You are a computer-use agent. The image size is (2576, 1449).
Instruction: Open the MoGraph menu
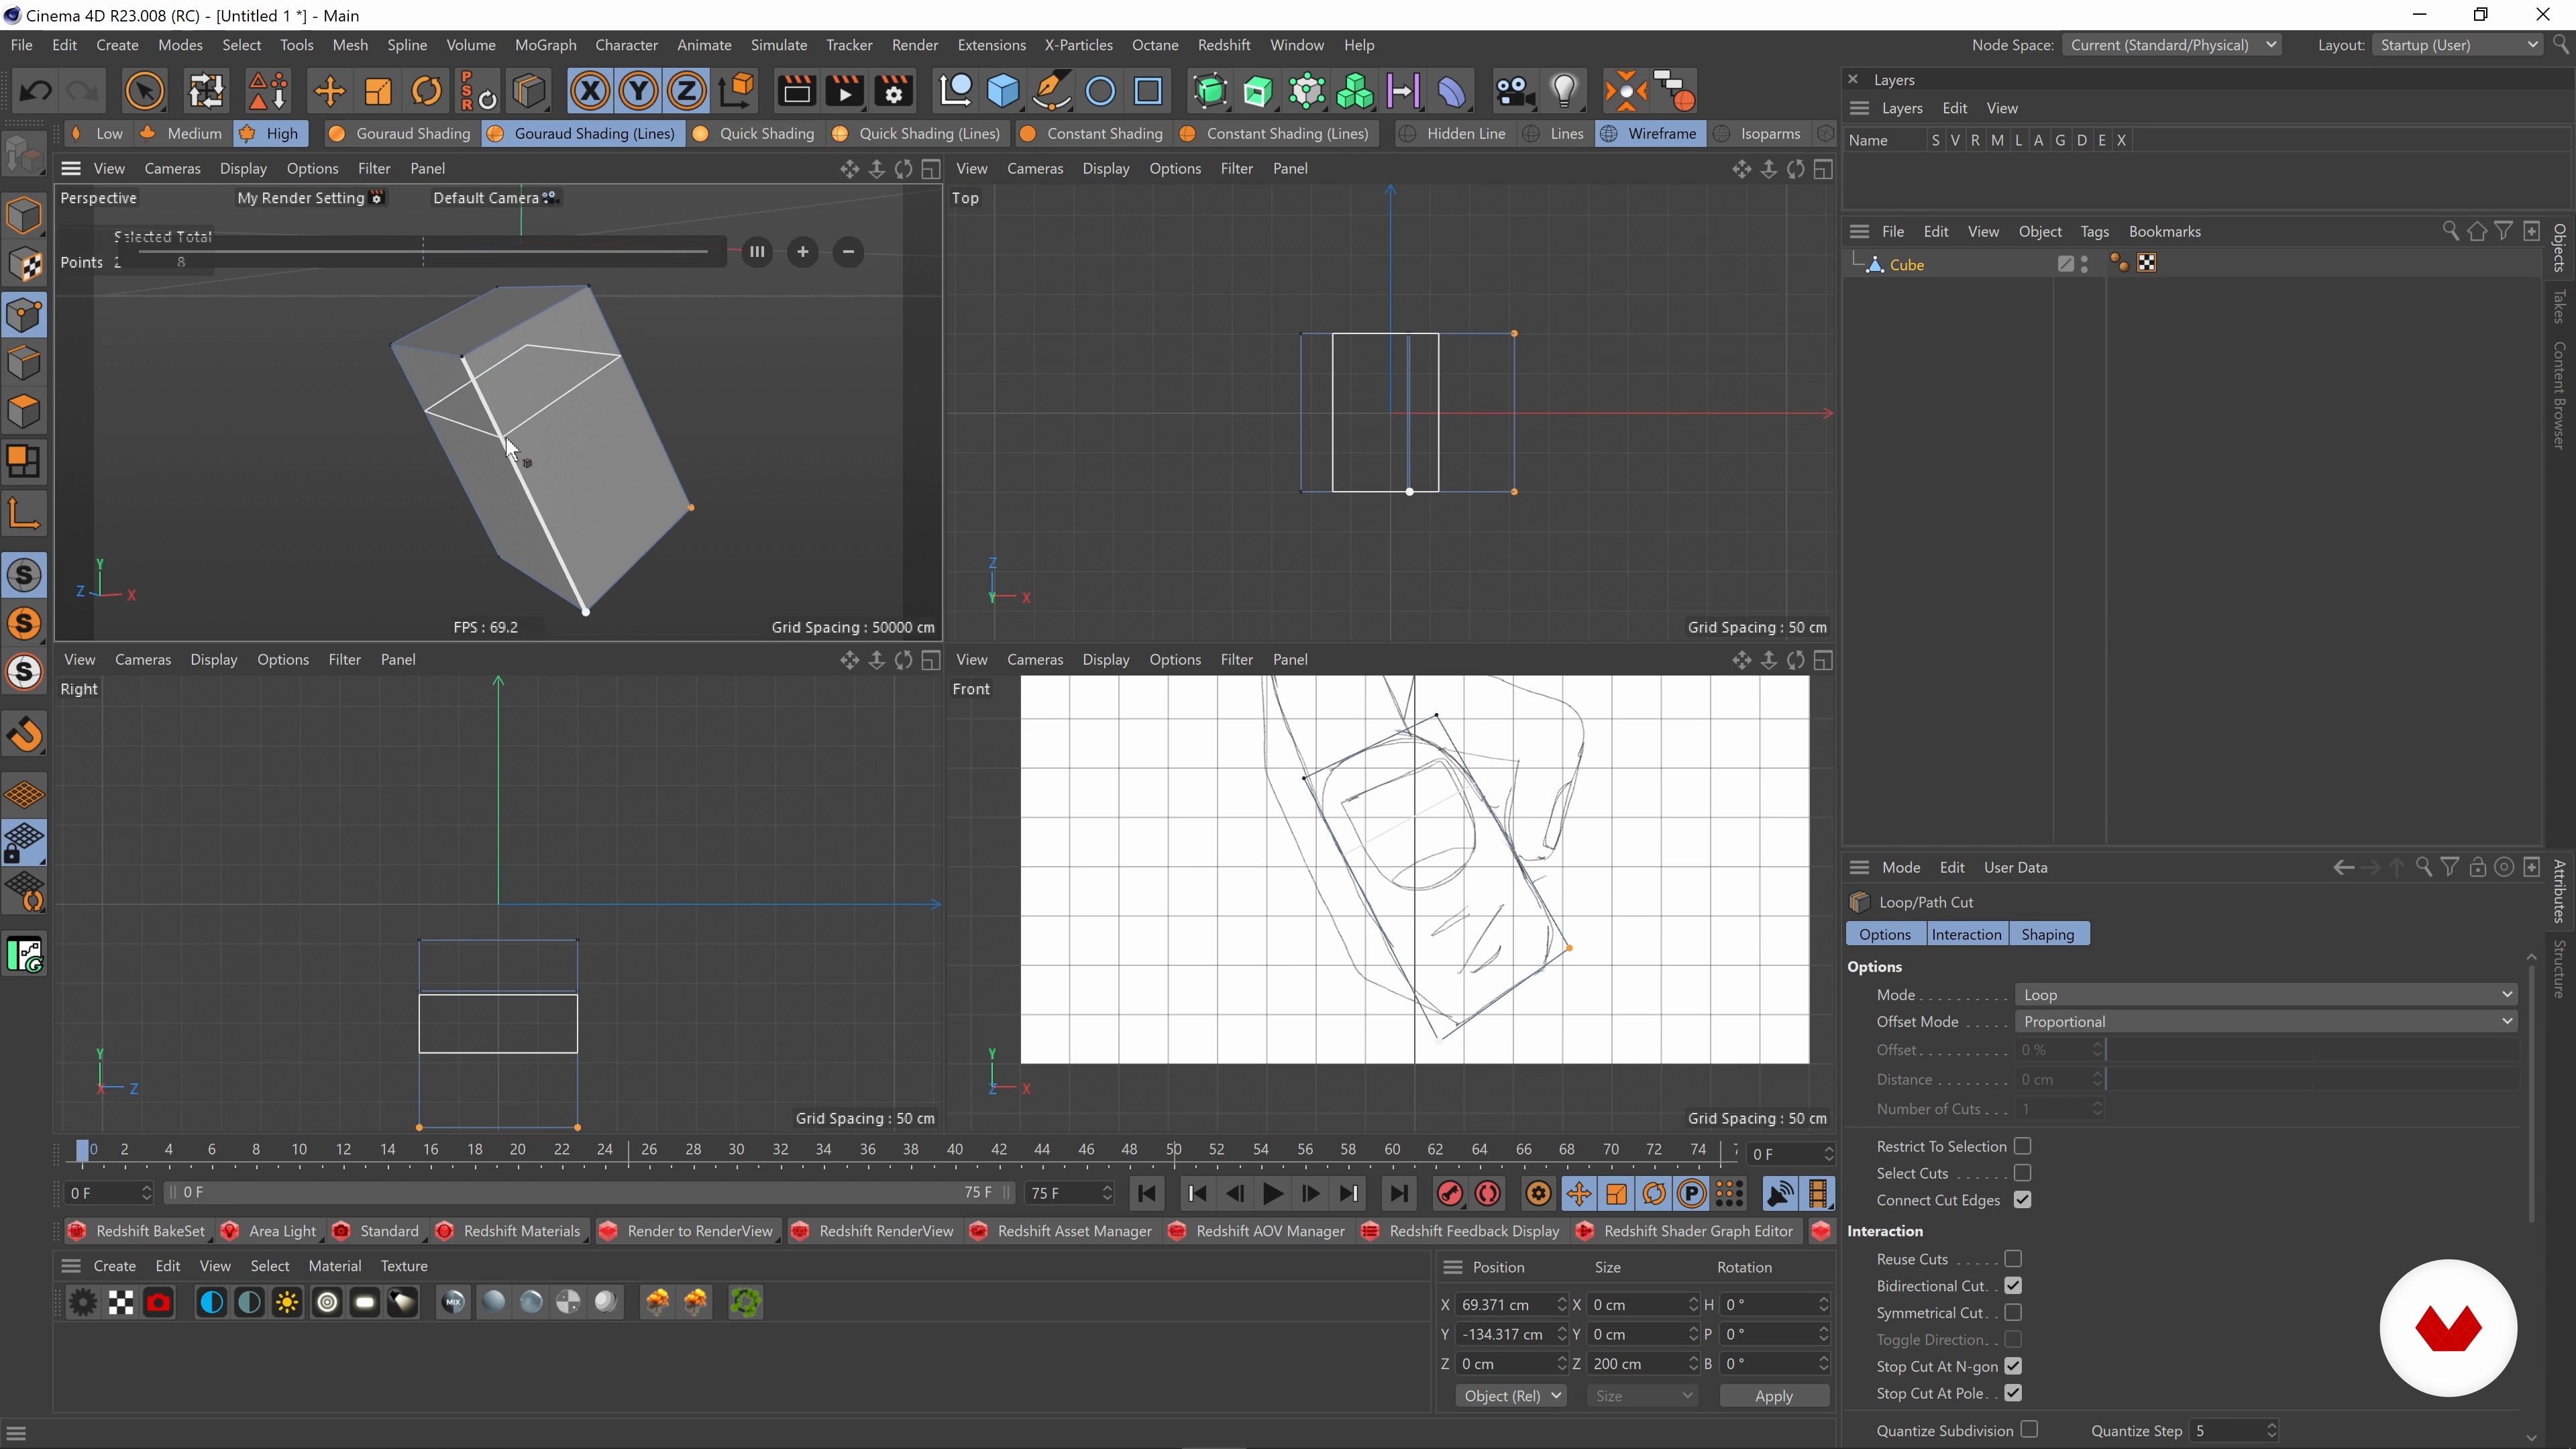(x=545, y=45)
